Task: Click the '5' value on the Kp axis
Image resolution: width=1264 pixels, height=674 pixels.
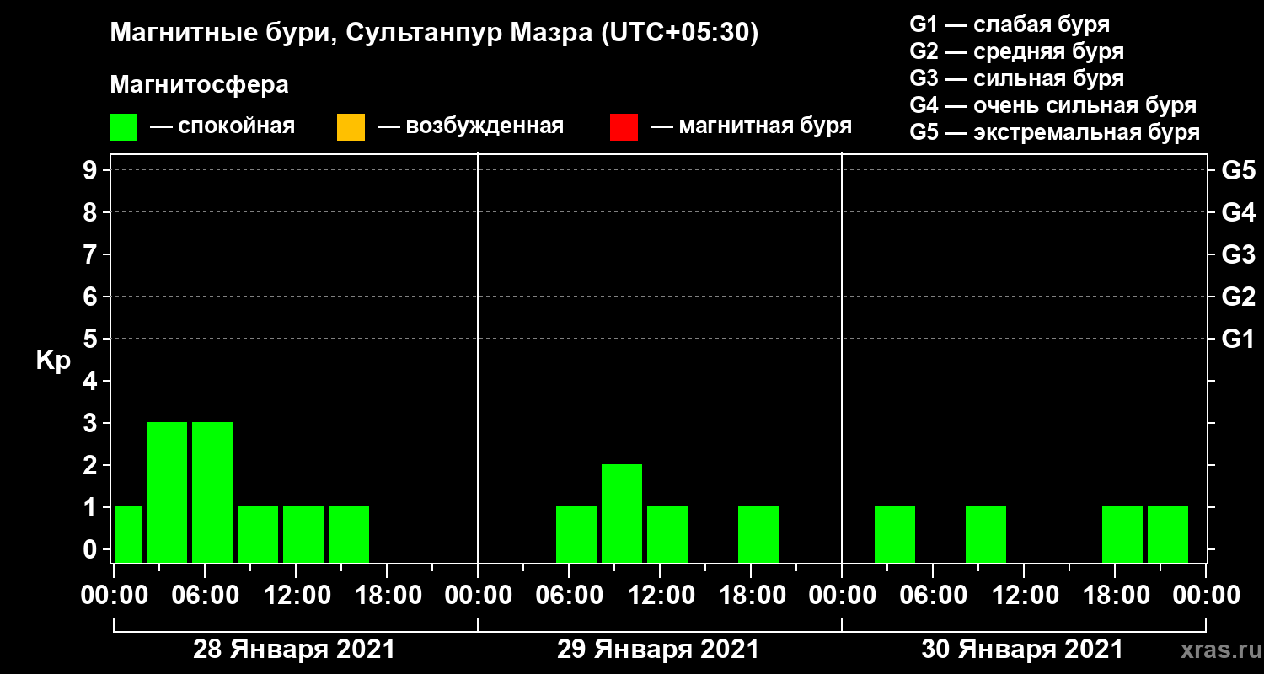Action: tap(92, 339)
